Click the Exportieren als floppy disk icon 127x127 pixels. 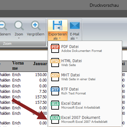tap(58, 25)
